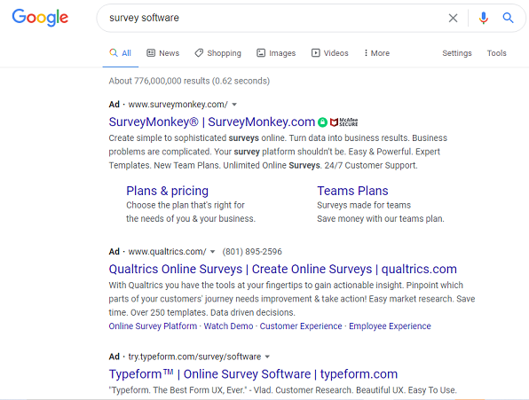Click the try.typeform.com/survey/software URL text
This screenshot has width=529, height=400.
[194, 357]
